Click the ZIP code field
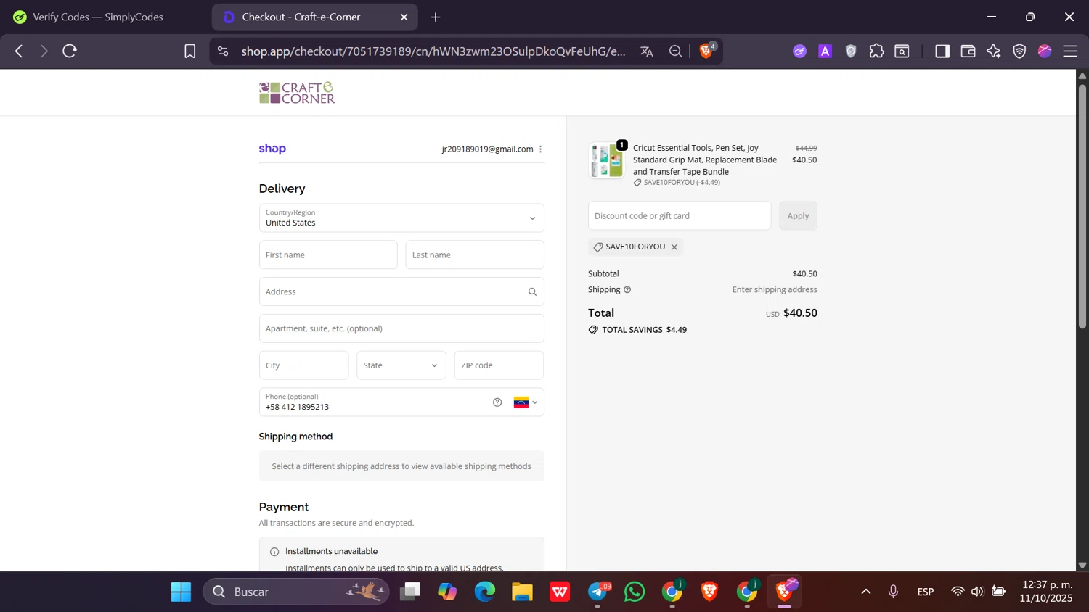The height and width of the screenshot is (612, 1089). 499,365
